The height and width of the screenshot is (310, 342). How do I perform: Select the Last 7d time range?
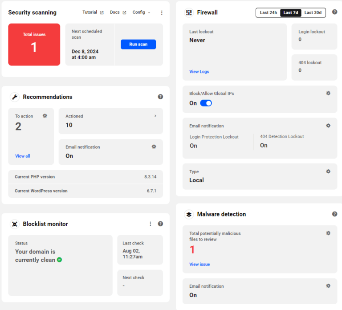click(290, 12)
